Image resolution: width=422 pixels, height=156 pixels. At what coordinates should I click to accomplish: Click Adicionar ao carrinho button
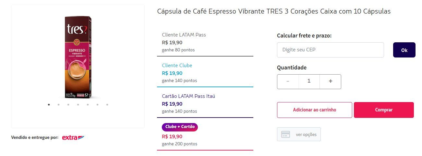(315, 110)
